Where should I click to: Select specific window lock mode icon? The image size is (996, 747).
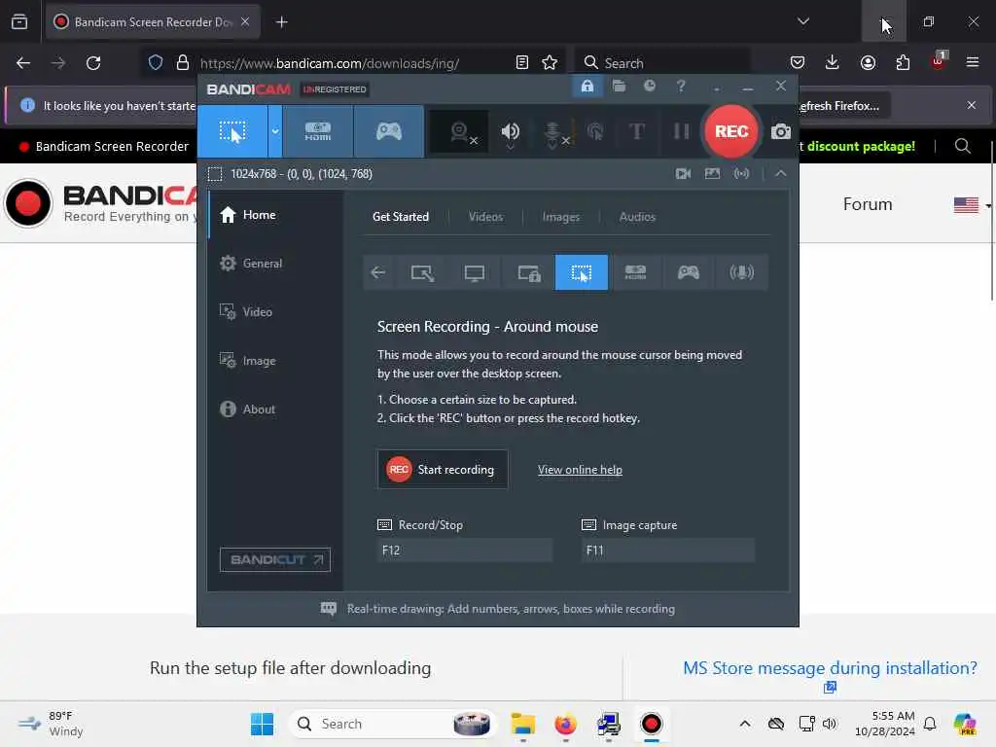tap(528, 272)
